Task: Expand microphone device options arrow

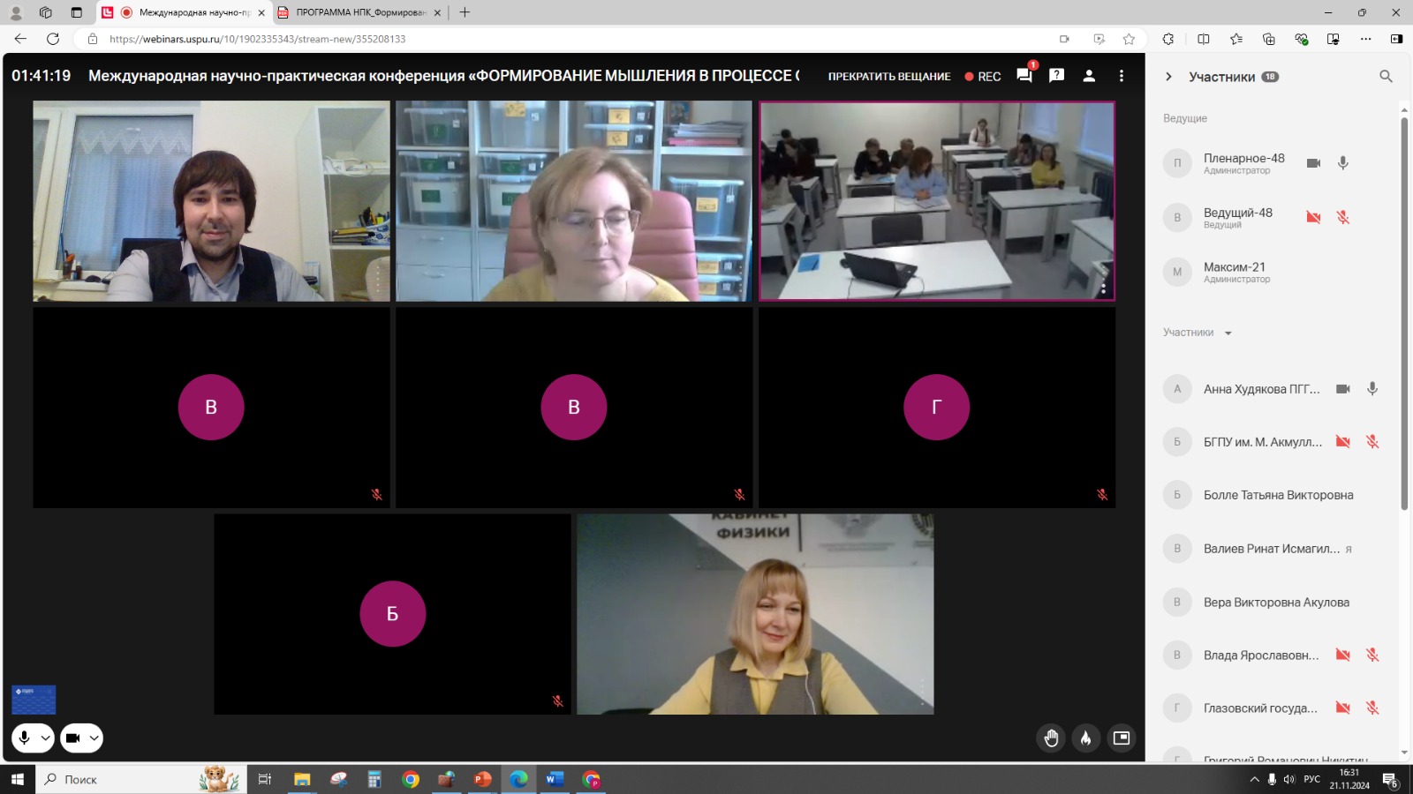Action: [x=45, y=738]
